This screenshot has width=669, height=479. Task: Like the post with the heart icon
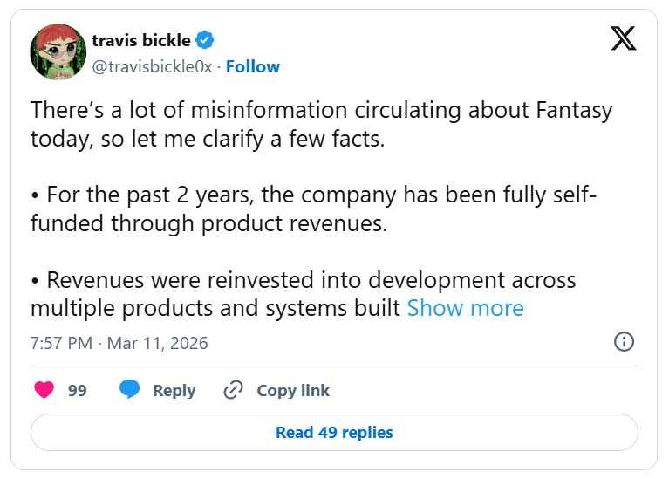point(44,390)
